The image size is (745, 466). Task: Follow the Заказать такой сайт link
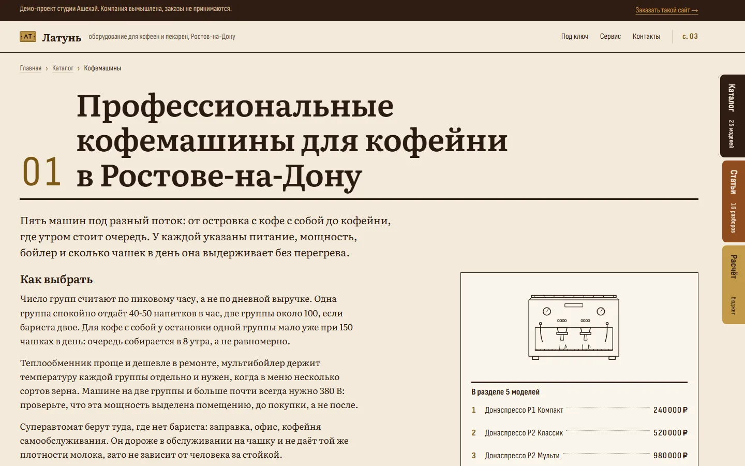[x=667, y=10]
